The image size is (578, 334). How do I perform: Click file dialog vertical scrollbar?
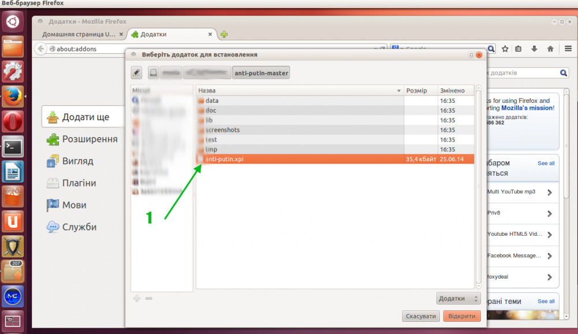[479, 187]
